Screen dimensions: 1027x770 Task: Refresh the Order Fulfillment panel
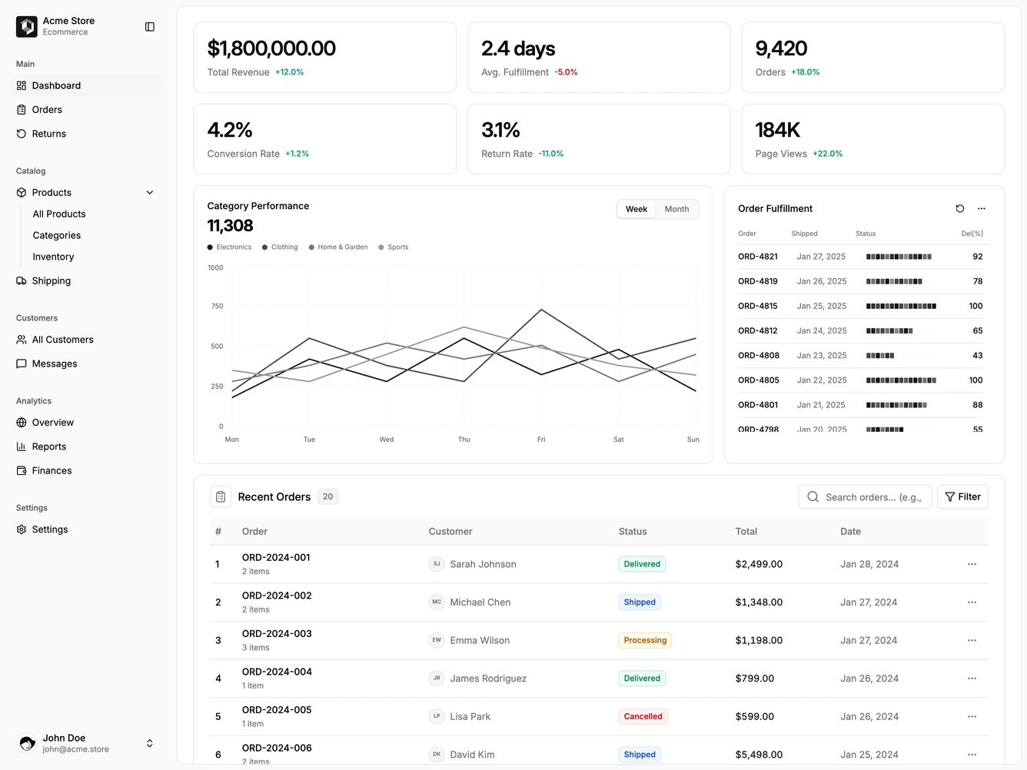tap(960, 209)
